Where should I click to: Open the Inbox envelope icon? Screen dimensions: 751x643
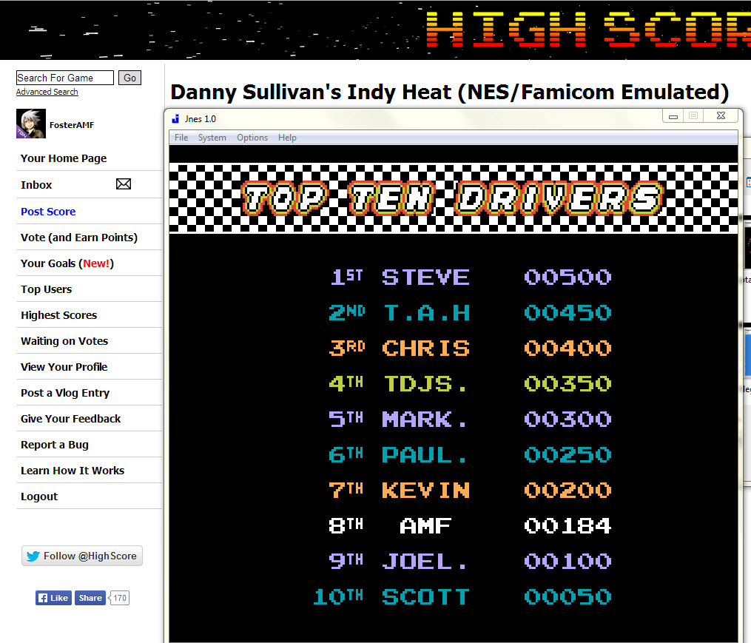124,184
